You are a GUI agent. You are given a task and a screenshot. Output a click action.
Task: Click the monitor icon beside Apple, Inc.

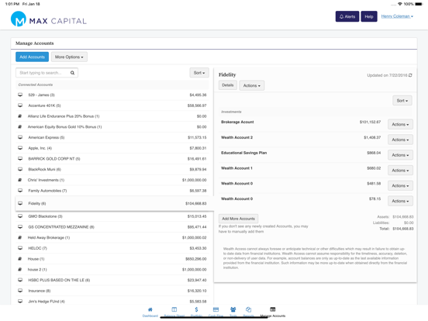[x=20, y=148]
